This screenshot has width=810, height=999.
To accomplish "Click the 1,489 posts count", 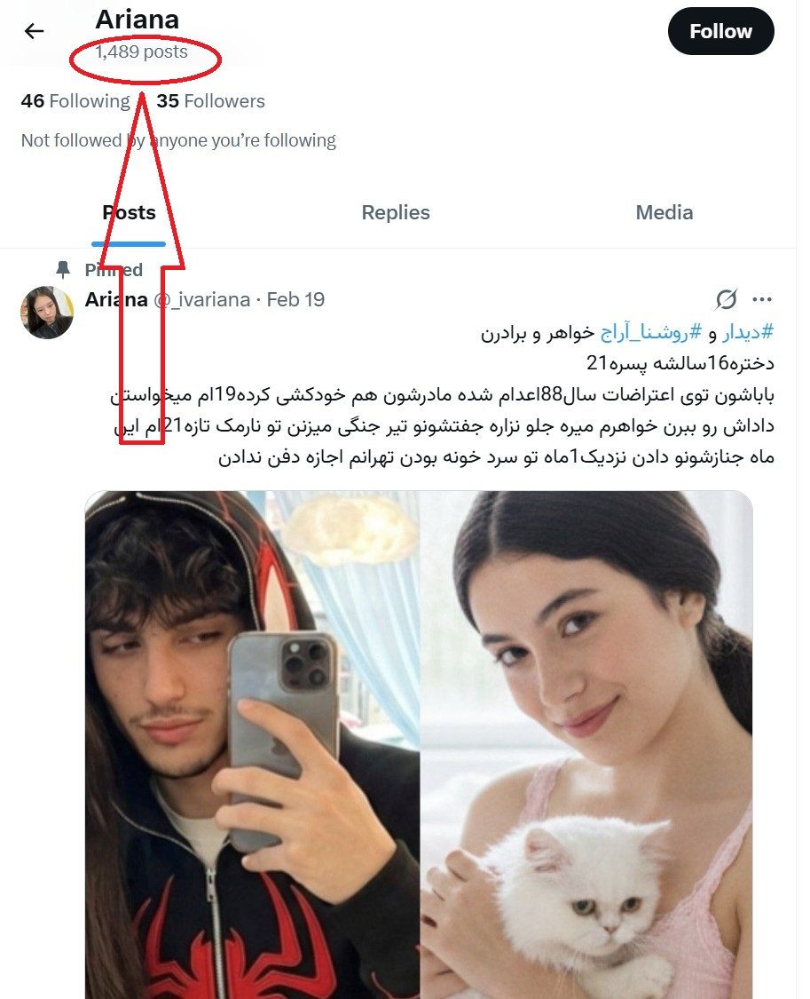I will point(142,52).
